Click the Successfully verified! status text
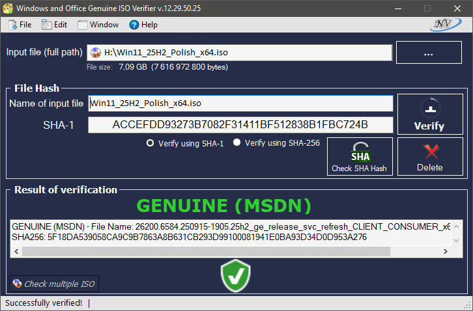The height and width of the screenshot is (311, 473). (44, 303)
